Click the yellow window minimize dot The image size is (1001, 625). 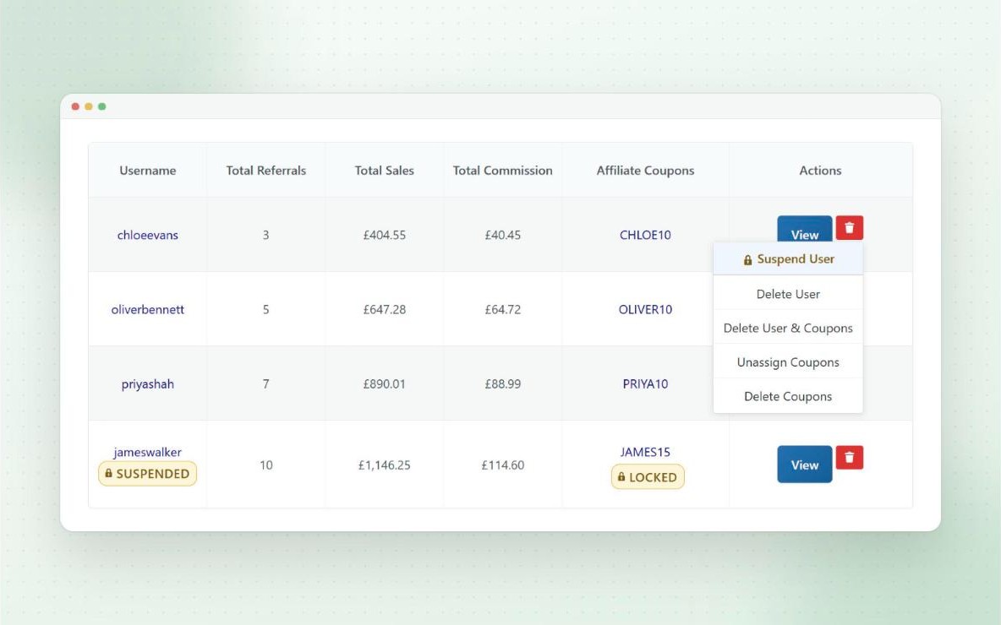click(x=89, y=106)
